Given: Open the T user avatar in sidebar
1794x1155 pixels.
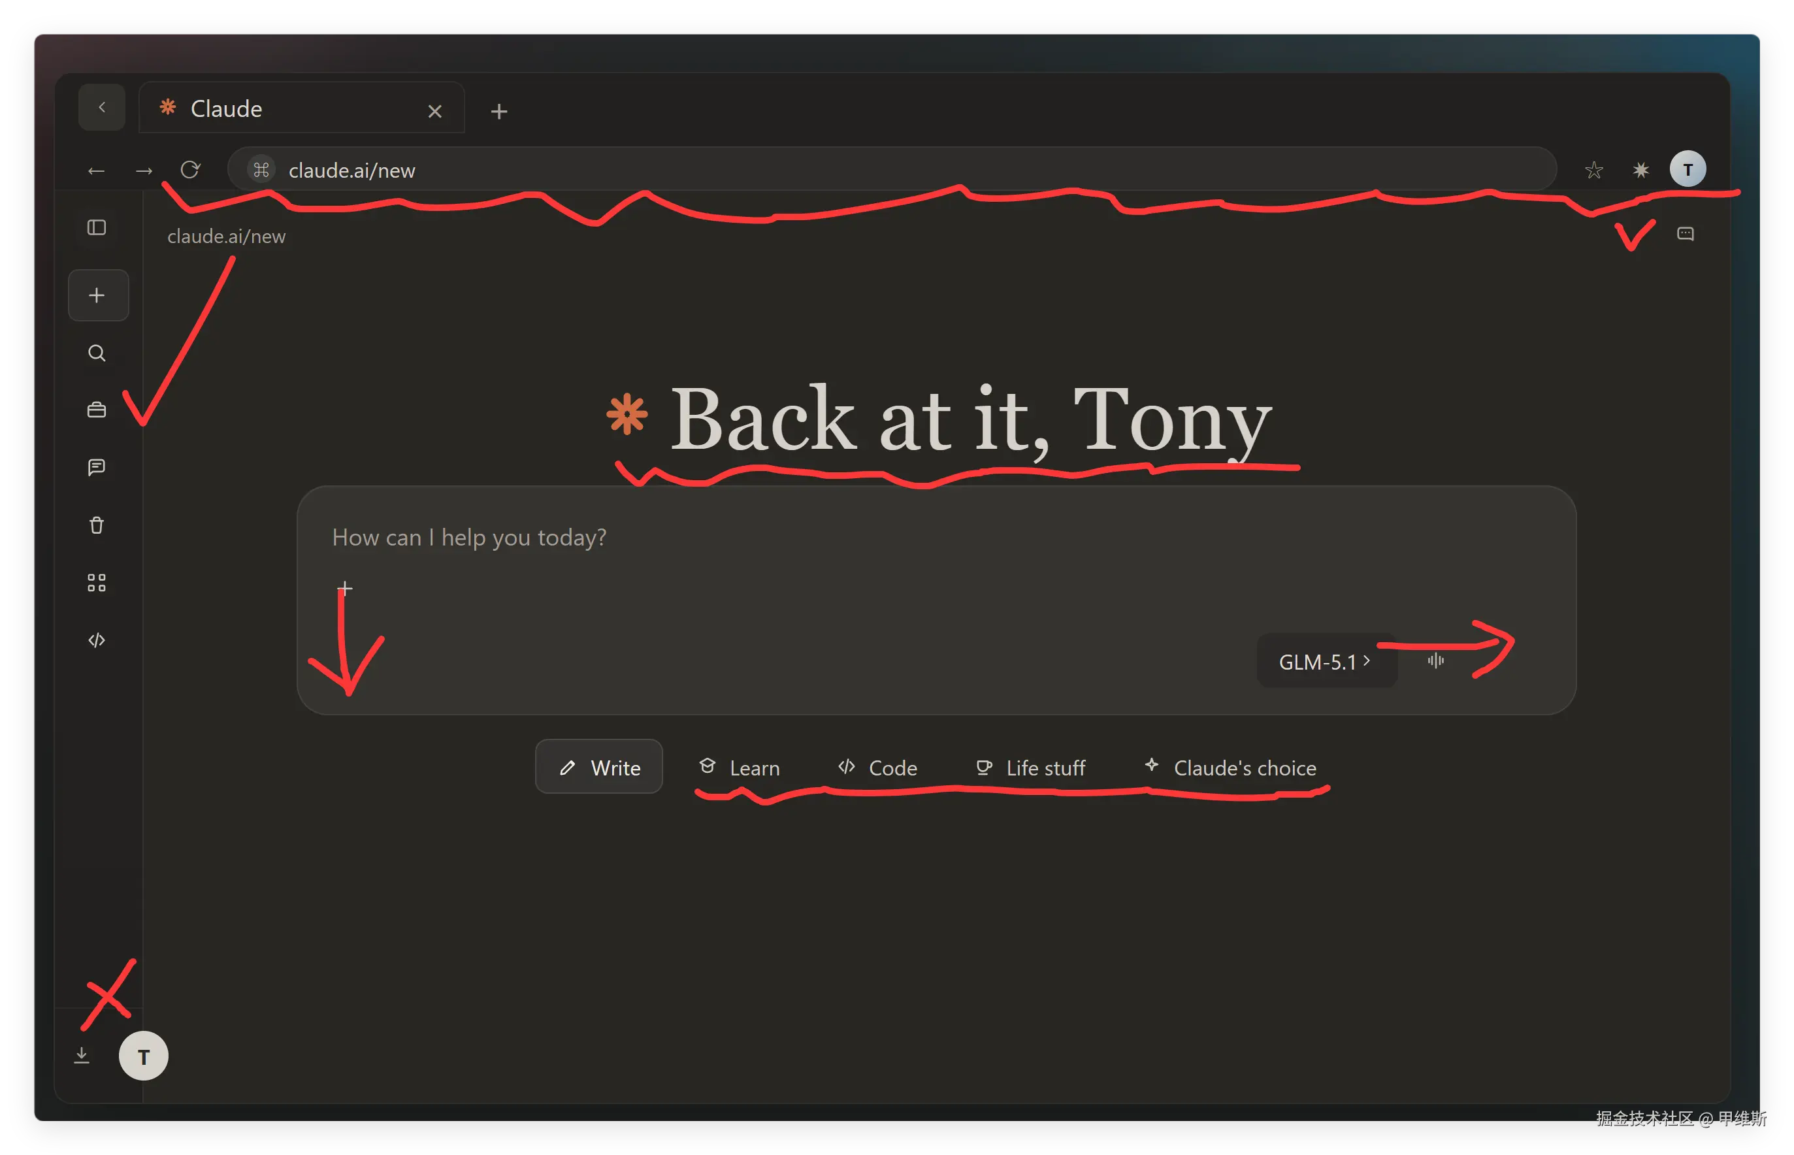Looking at the screenshot, I should (x=143, y=1056).
